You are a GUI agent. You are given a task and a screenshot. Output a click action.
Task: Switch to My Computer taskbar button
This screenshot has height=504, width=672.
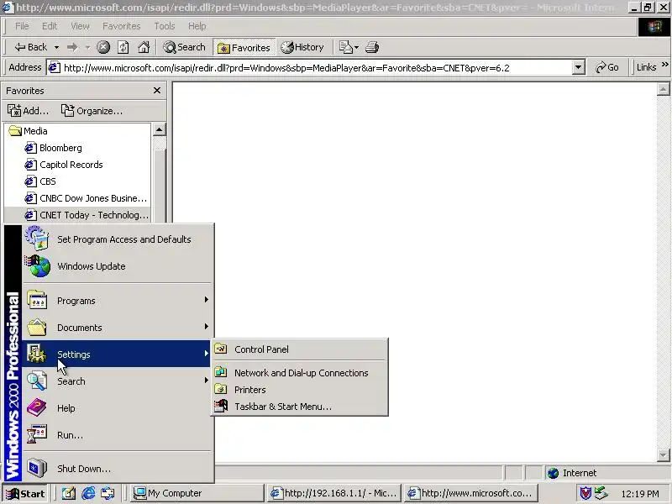point(197,494)
